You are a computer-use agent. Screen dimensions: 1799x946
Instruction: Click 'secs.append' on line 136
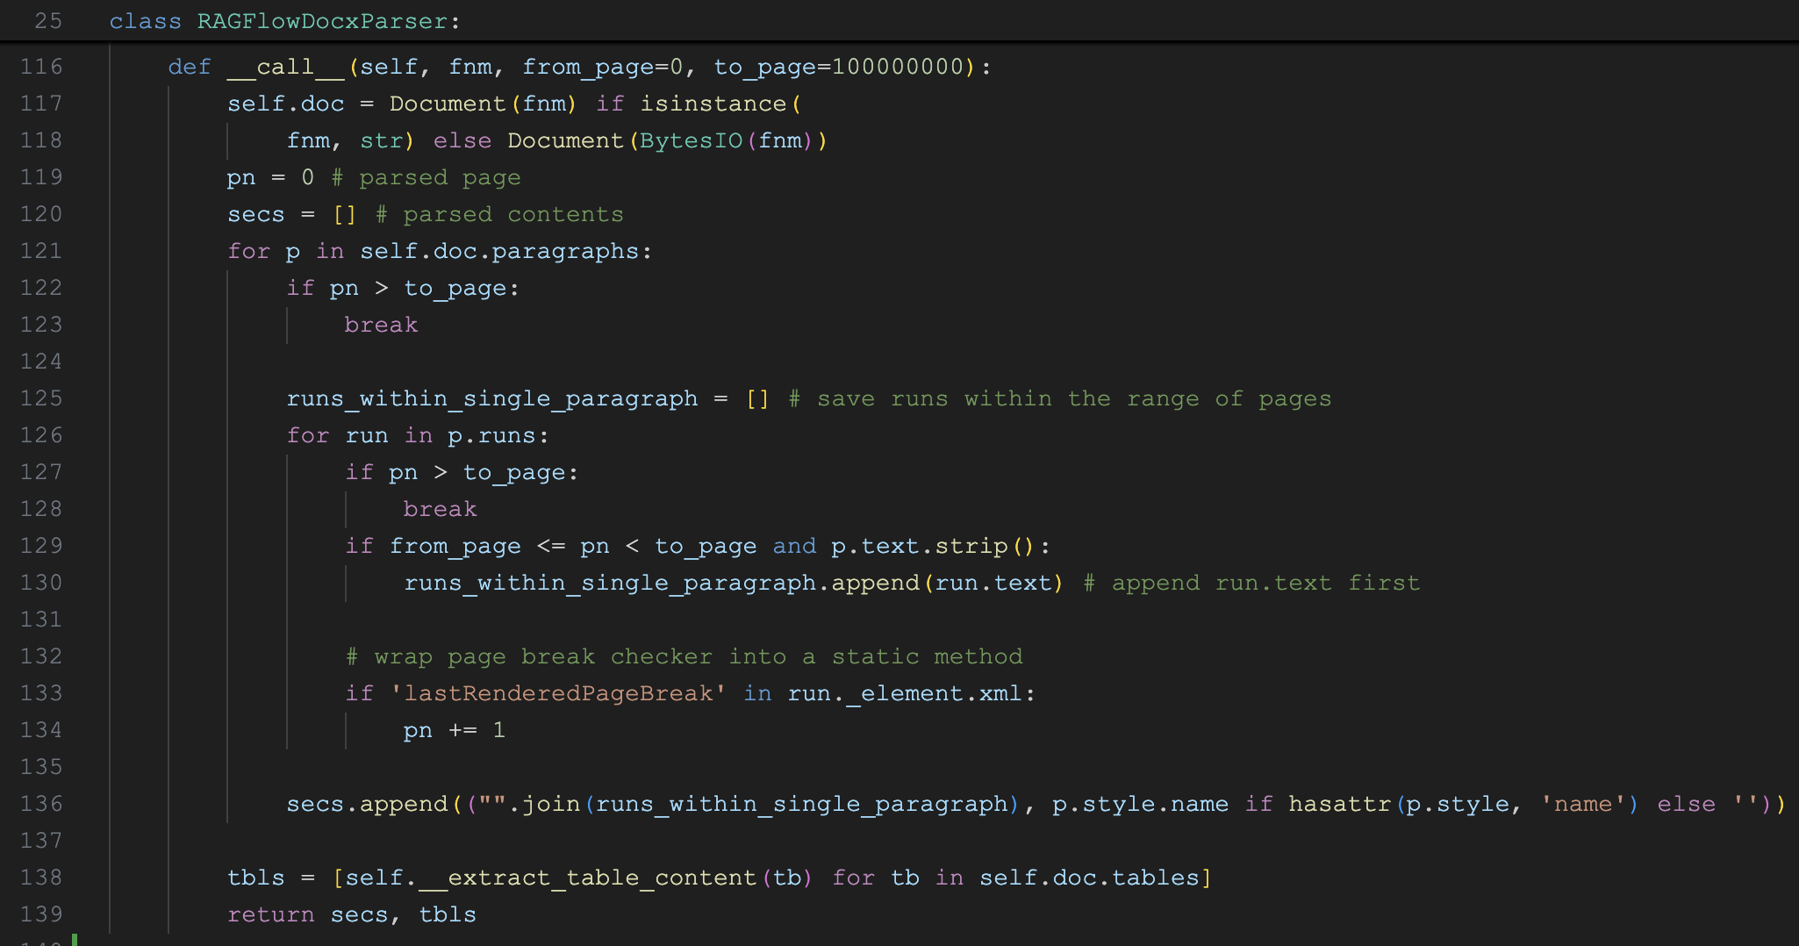367,804
